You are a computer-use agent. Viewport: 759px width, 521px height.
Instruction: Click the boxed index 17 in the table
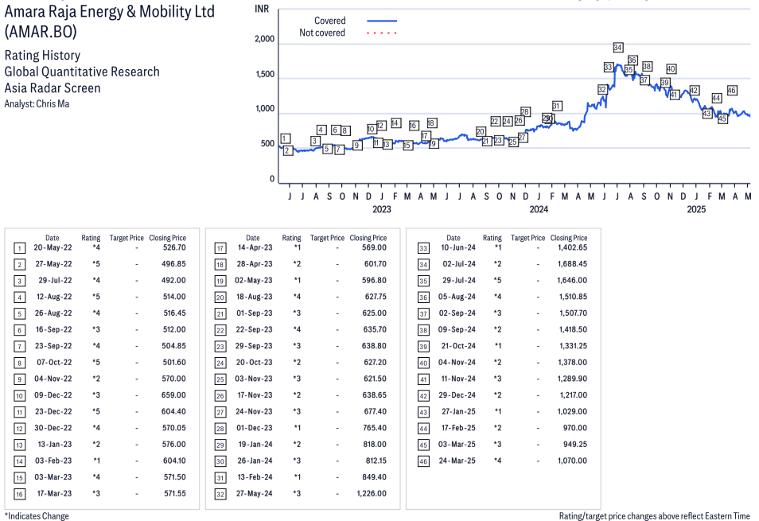tap(220, 249)
